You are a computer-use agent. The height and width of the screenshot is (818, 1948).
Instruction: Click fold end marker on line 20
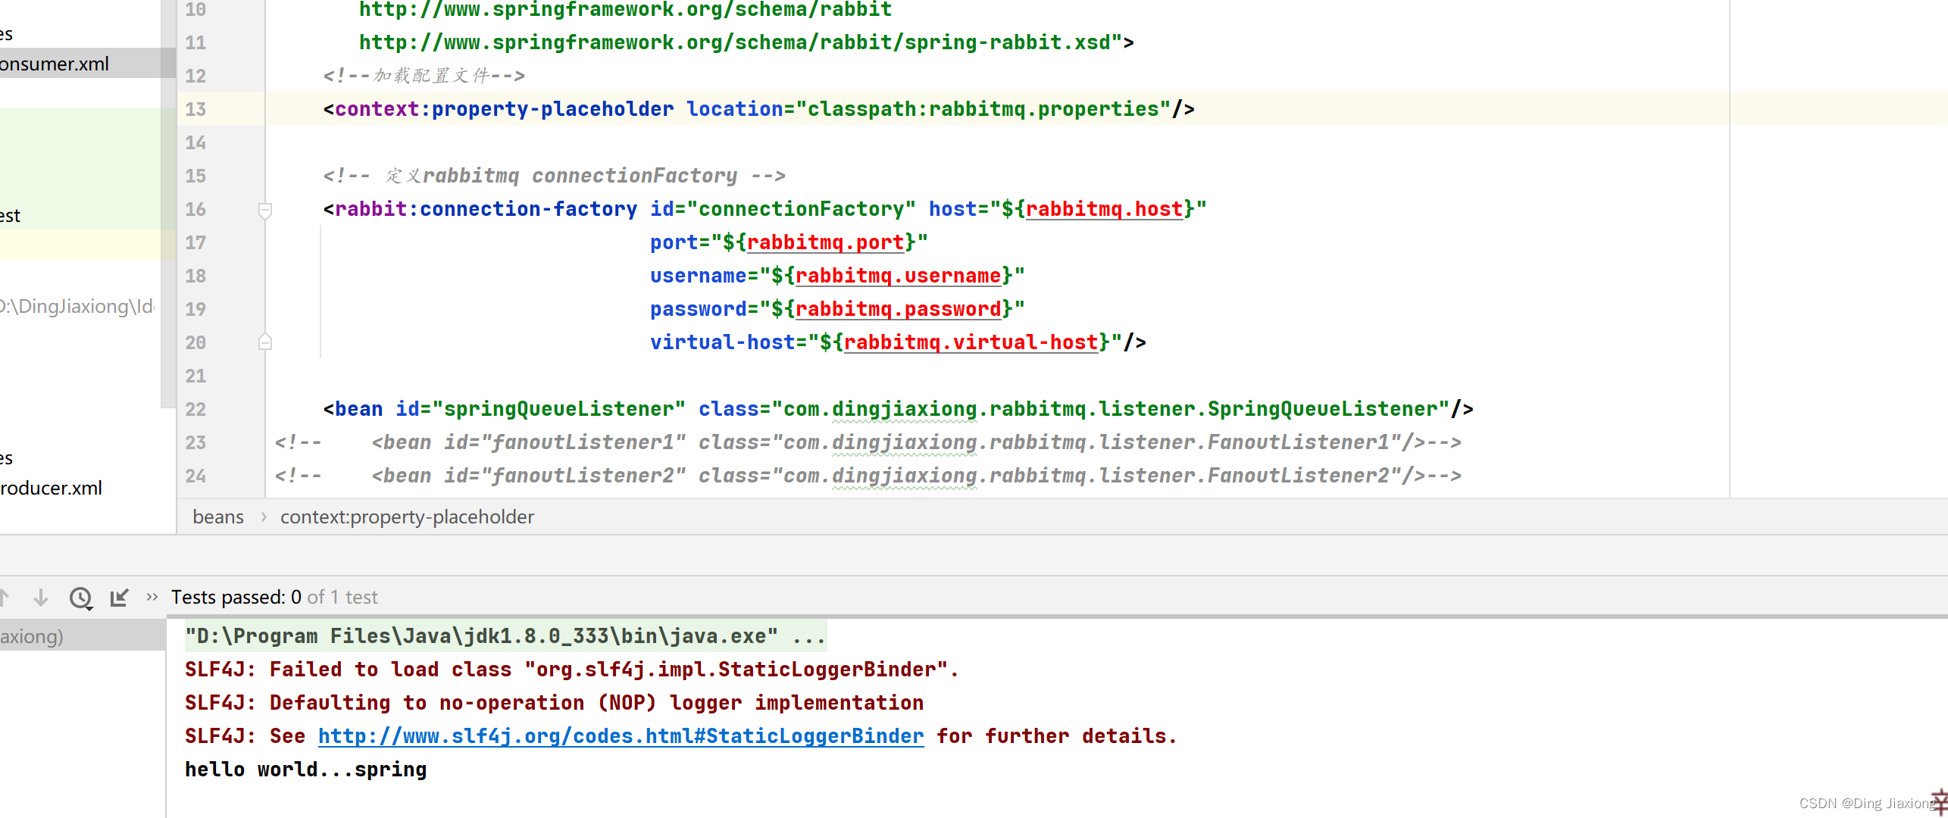point(265,342)
